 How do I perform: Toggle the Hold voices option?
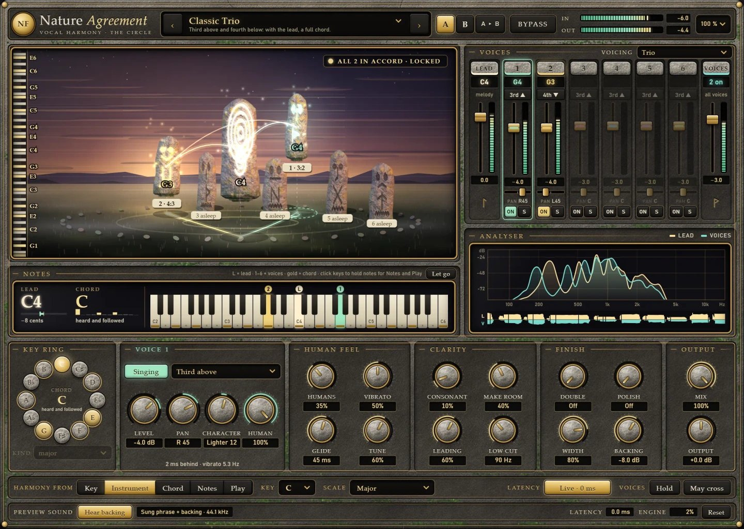[x=664, y=488]
